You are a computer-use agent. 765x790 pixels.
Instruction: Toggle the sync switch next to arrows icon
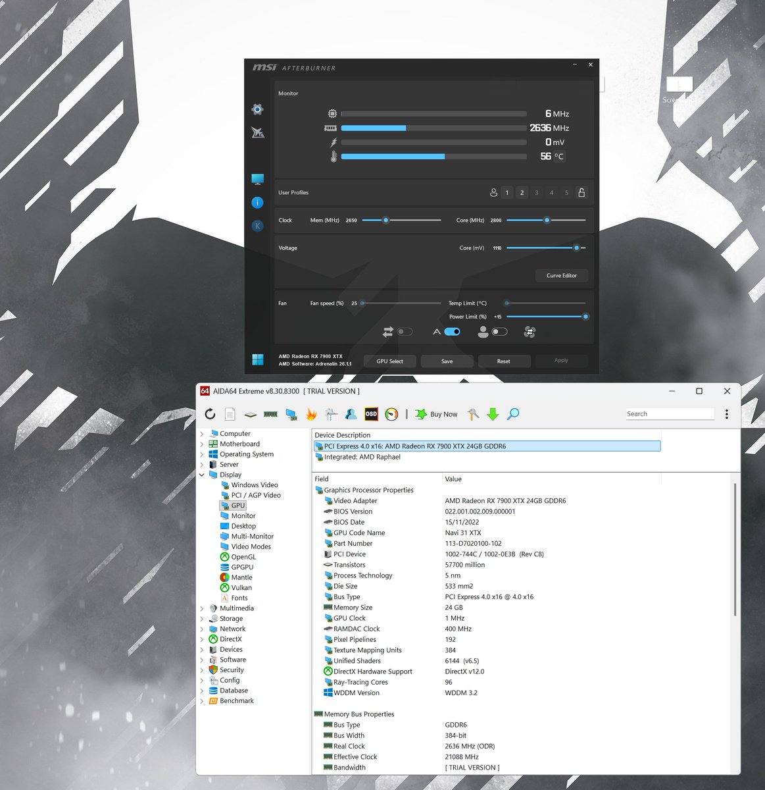[405, 332]
